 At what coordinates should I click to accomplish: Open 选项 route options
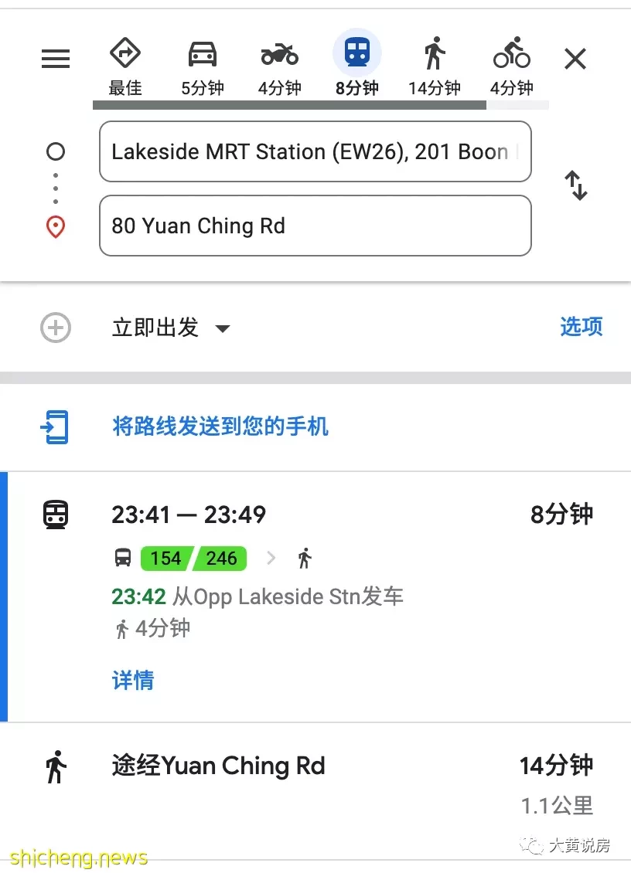(581, 327)
